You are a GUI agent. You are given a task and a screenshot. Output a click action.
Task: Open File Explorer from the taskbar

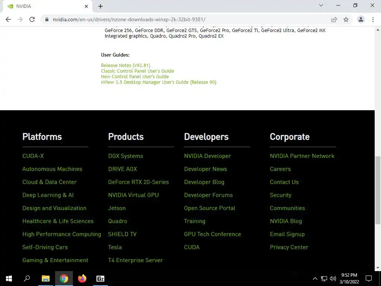pos(45,279)
